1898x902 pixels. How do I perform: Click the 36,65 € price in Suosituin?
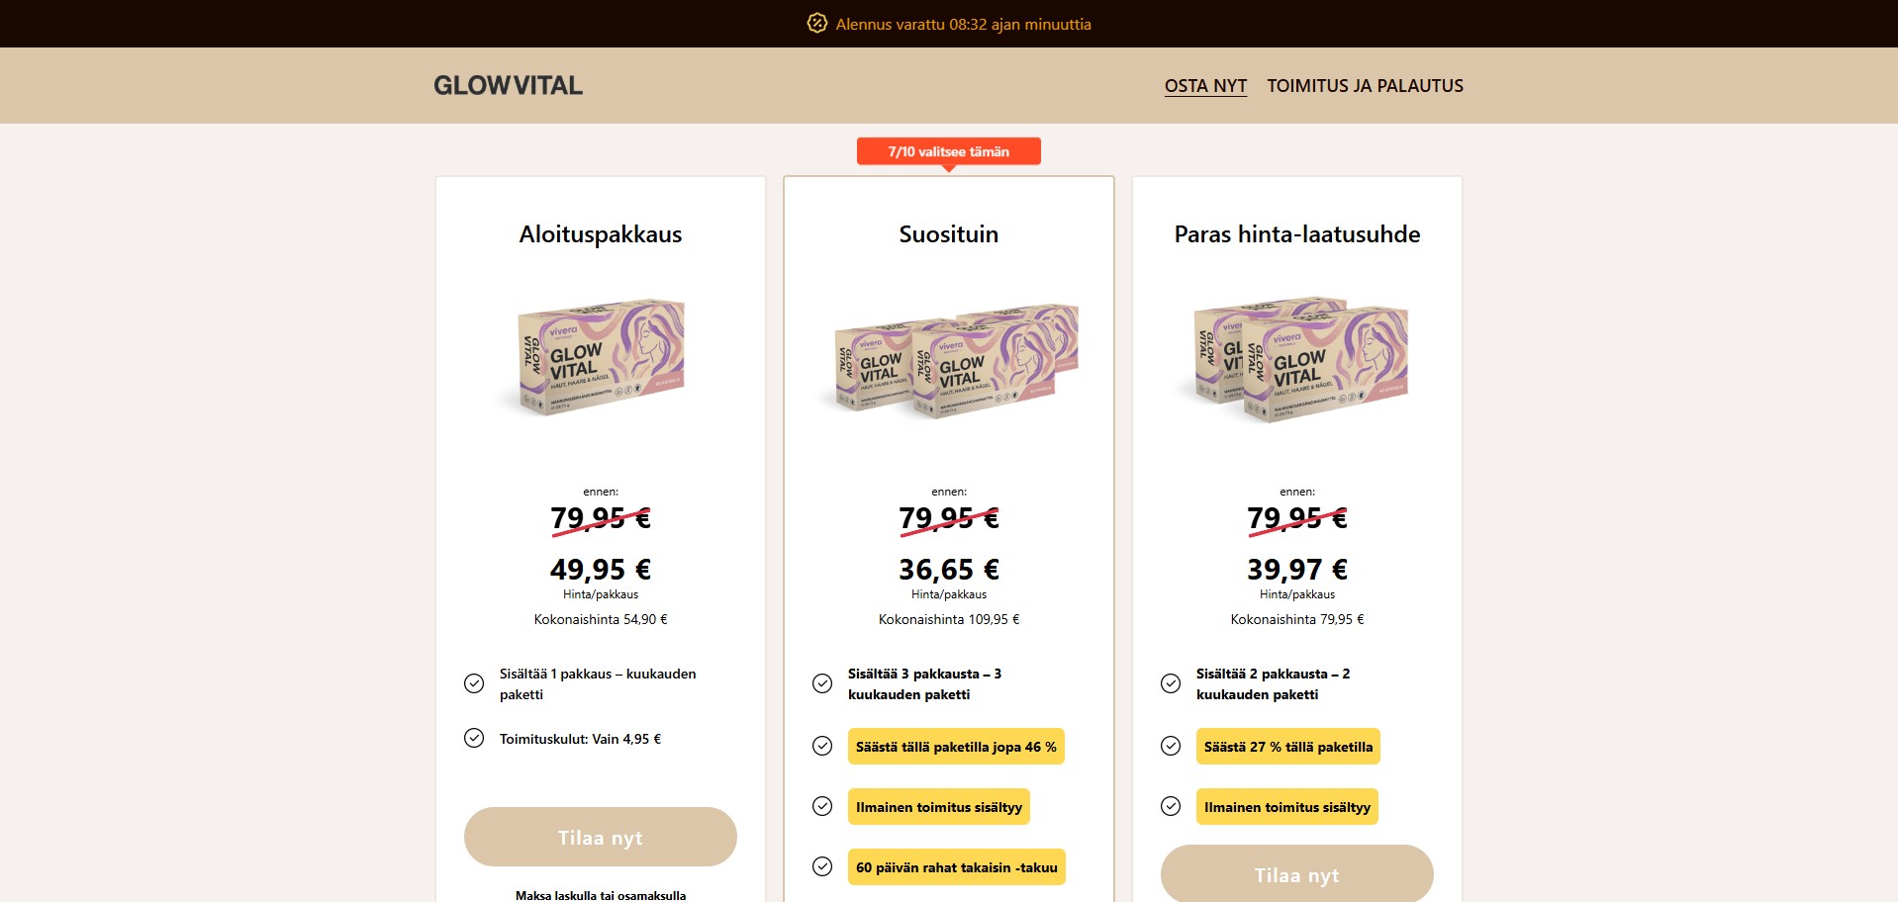[x=948, y=570]
